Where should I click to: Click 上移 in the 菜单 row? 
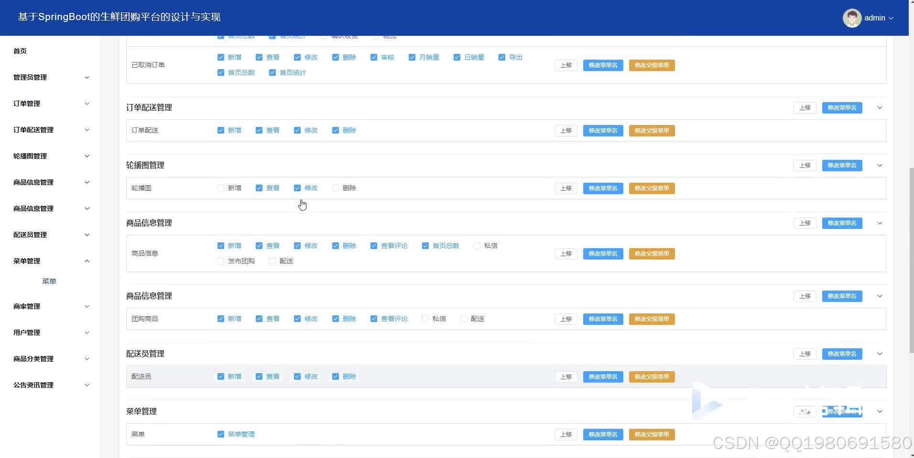point(566,435)
